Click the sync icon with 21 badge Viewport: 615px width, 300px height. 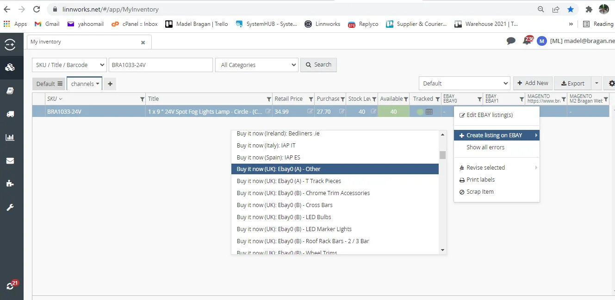[x=10, y=287]
